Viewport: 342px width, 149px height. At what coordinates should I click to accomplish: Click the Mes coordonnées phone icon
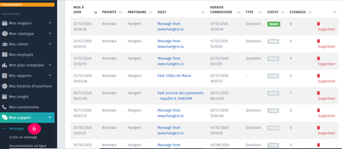point(4,107)
